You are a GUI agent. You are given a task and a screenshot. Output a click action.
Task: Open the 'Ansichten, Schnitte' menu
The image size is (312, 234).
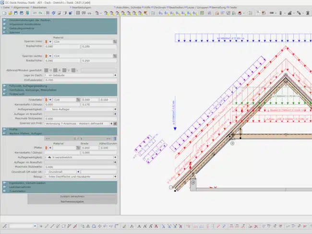(129, 7)
